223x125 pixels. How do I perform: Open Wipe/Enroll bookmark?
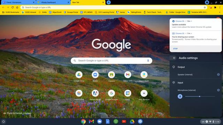55,12
